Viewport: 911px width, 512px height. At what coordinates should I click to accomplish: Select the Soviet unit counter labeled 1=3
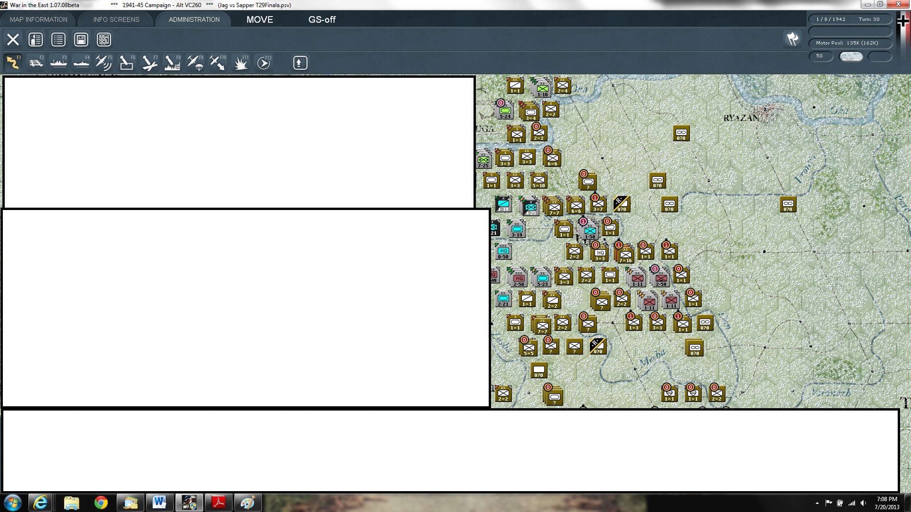pyautogui.click(x=633, y=322)
